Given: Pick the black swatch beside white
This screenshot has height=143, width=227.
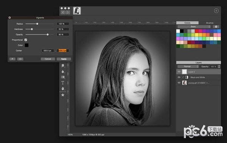Looking at the screenshot, I should [x=182, y=31].
